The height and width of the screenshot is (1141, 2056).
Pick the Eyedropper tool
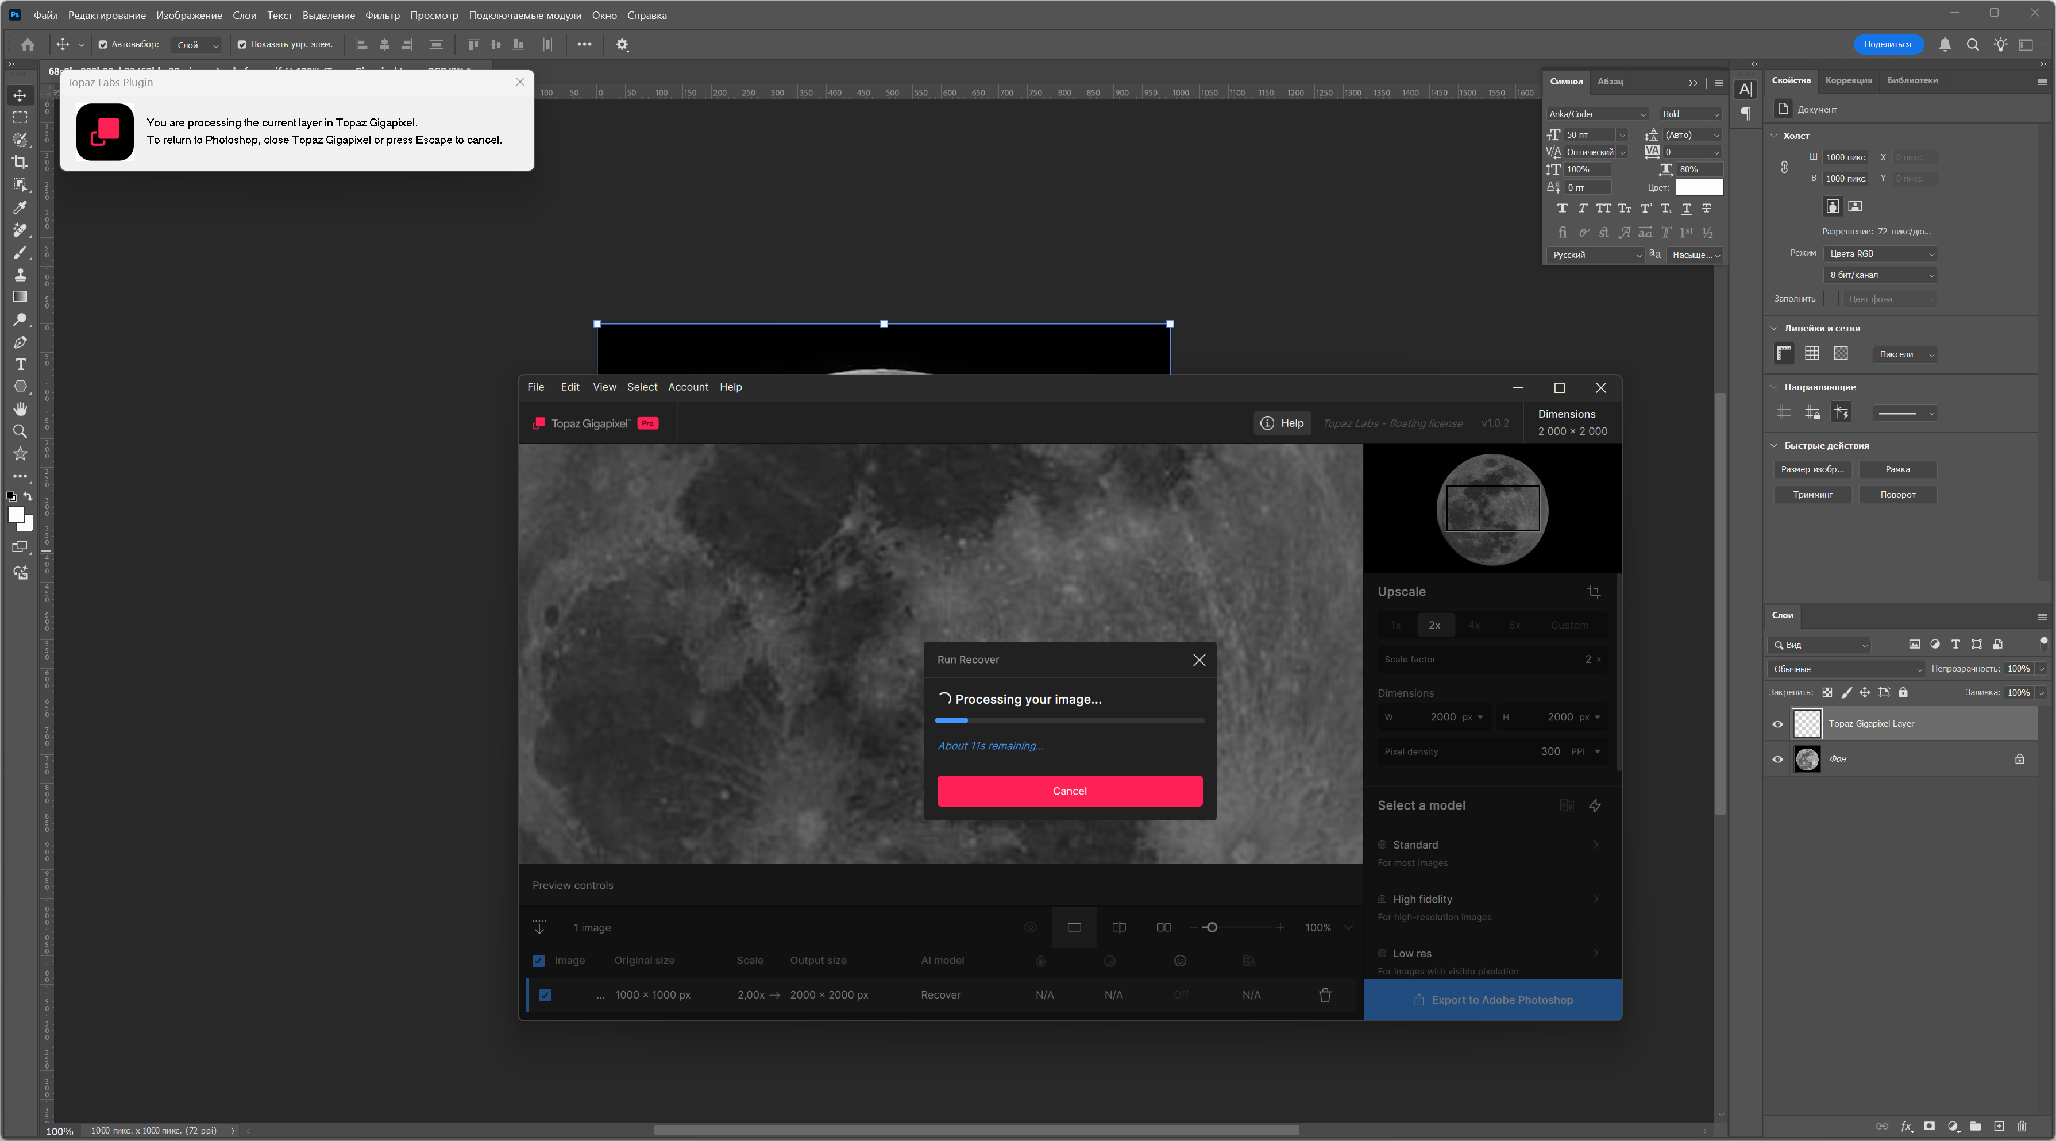pyautogui.click(x=20, y=207)
